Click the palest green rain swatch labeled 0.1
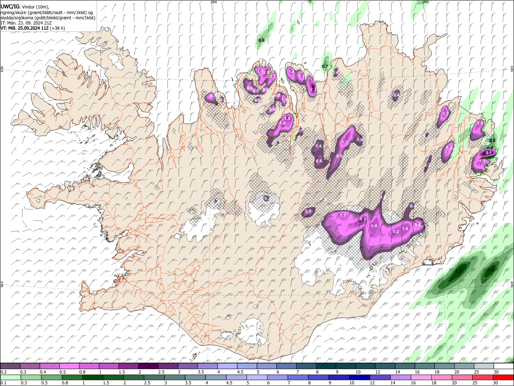 pos(10,377)
